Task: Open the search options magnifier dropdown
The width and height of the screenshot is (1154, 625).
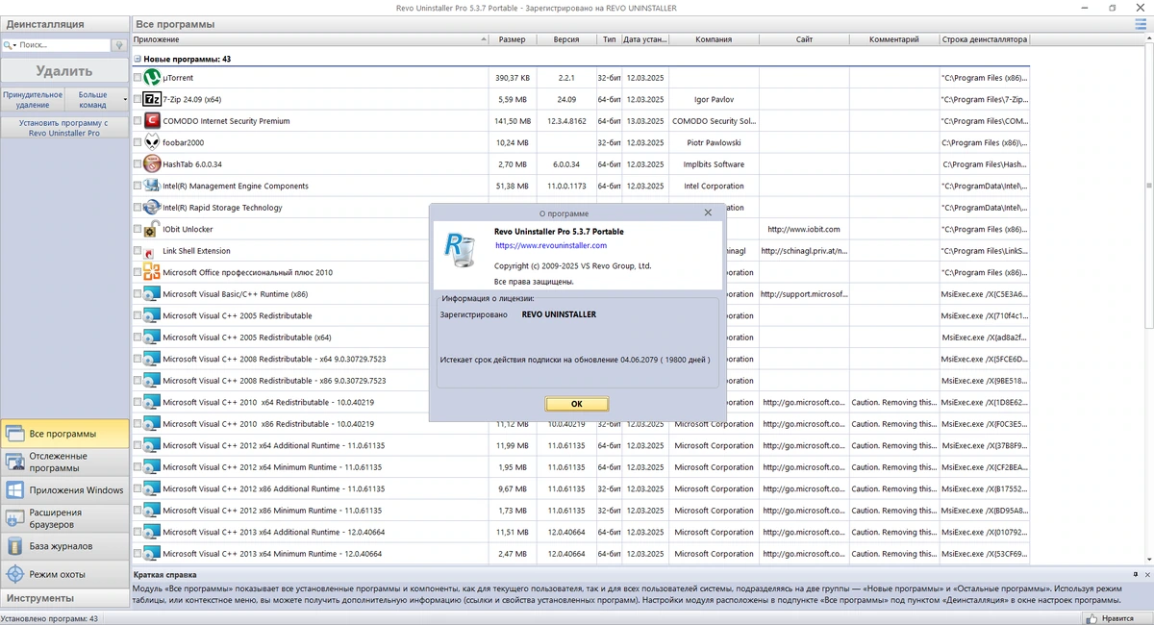Action: click(9, 45)
